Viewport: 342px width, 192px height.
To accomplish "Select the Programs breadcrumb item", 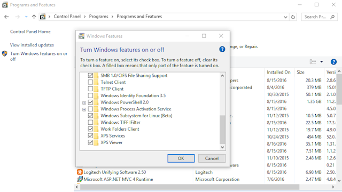I will click(98, 17).
